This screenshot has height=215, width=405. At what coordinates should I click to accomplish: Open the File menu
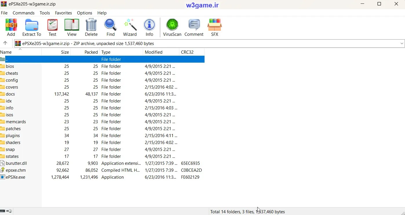pos(4,13)
